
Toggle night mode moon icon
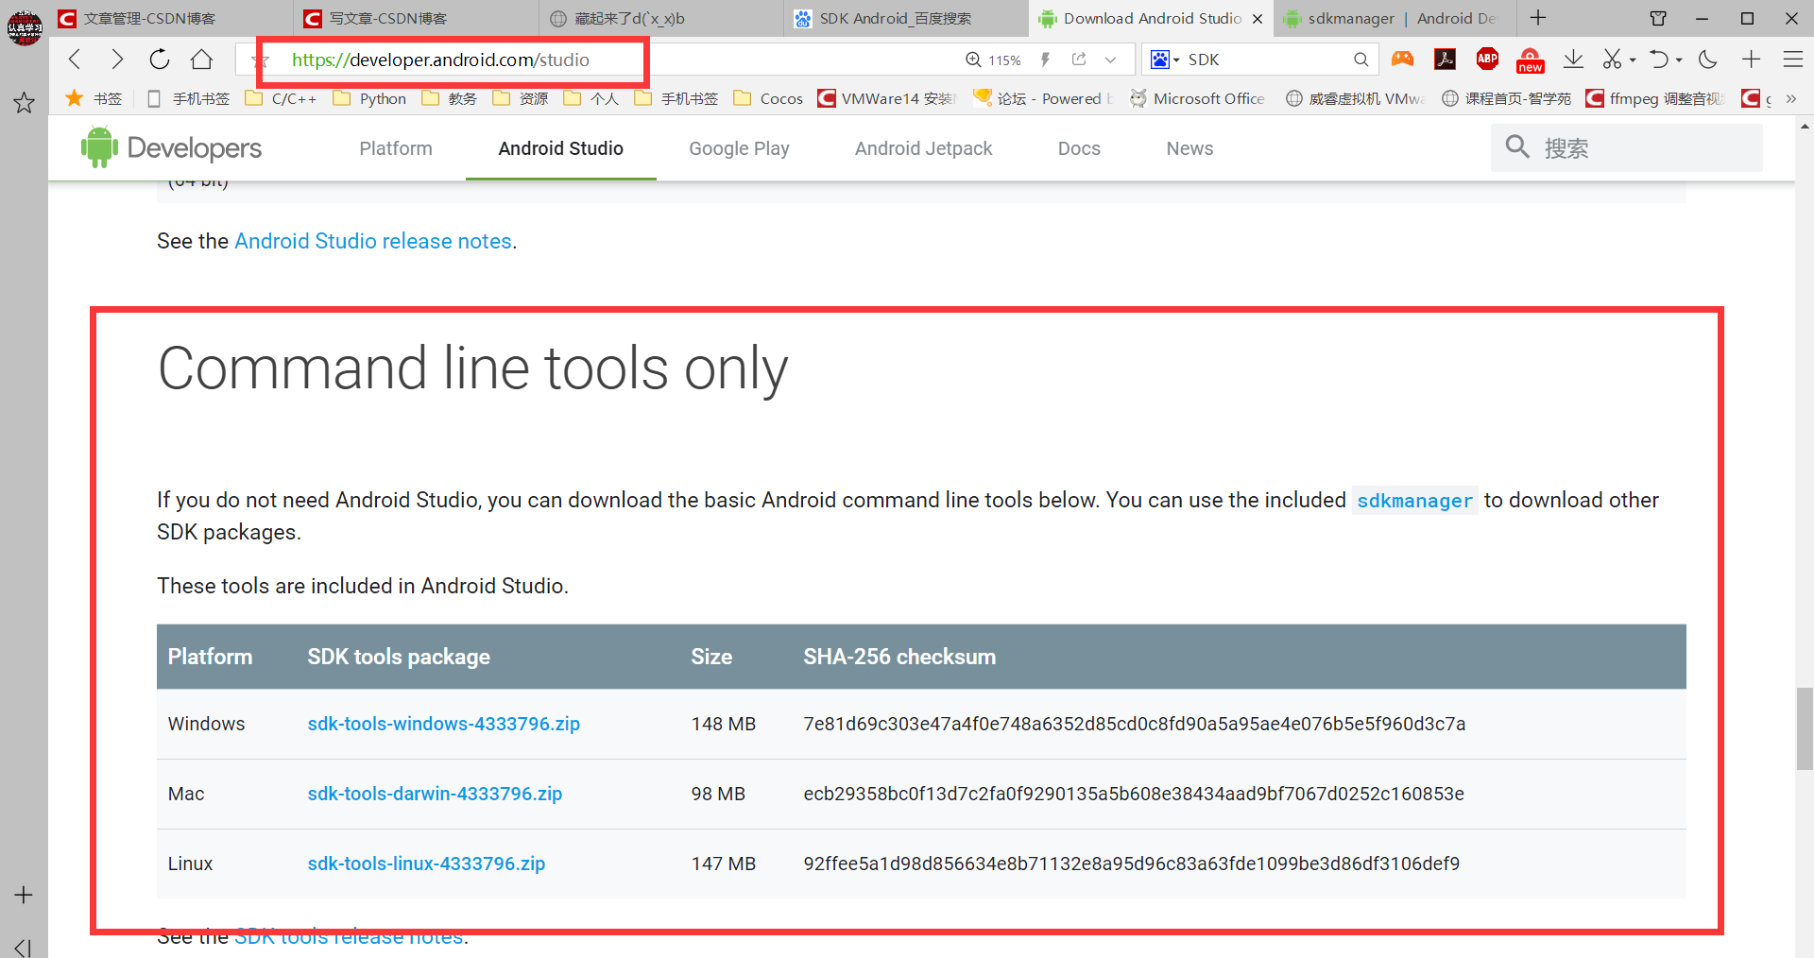1707,60
